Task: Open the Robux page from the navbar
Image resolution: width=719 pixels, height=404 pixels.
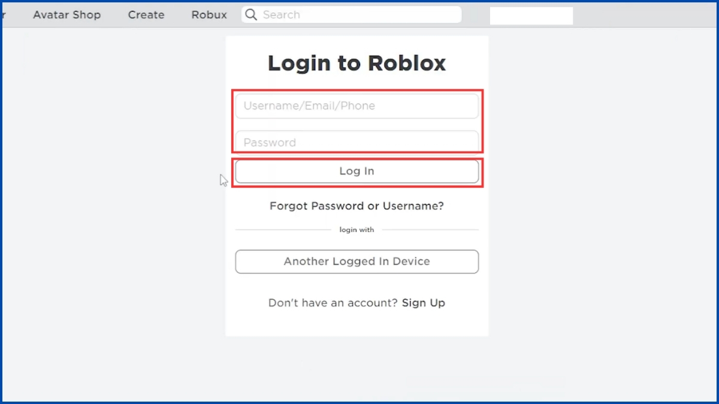Action: click(x=209, y=15)
